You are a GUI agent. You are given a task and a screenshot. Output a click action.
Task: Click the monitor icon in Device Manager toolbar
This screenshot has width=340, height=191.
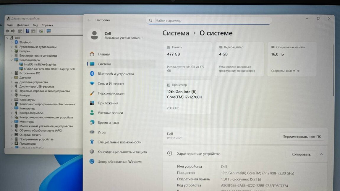(x=48, y=31)
